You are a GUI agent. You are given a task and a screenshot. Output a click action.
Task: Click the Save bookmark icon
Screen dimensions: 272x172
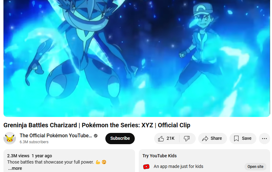[x=236, y=138]
